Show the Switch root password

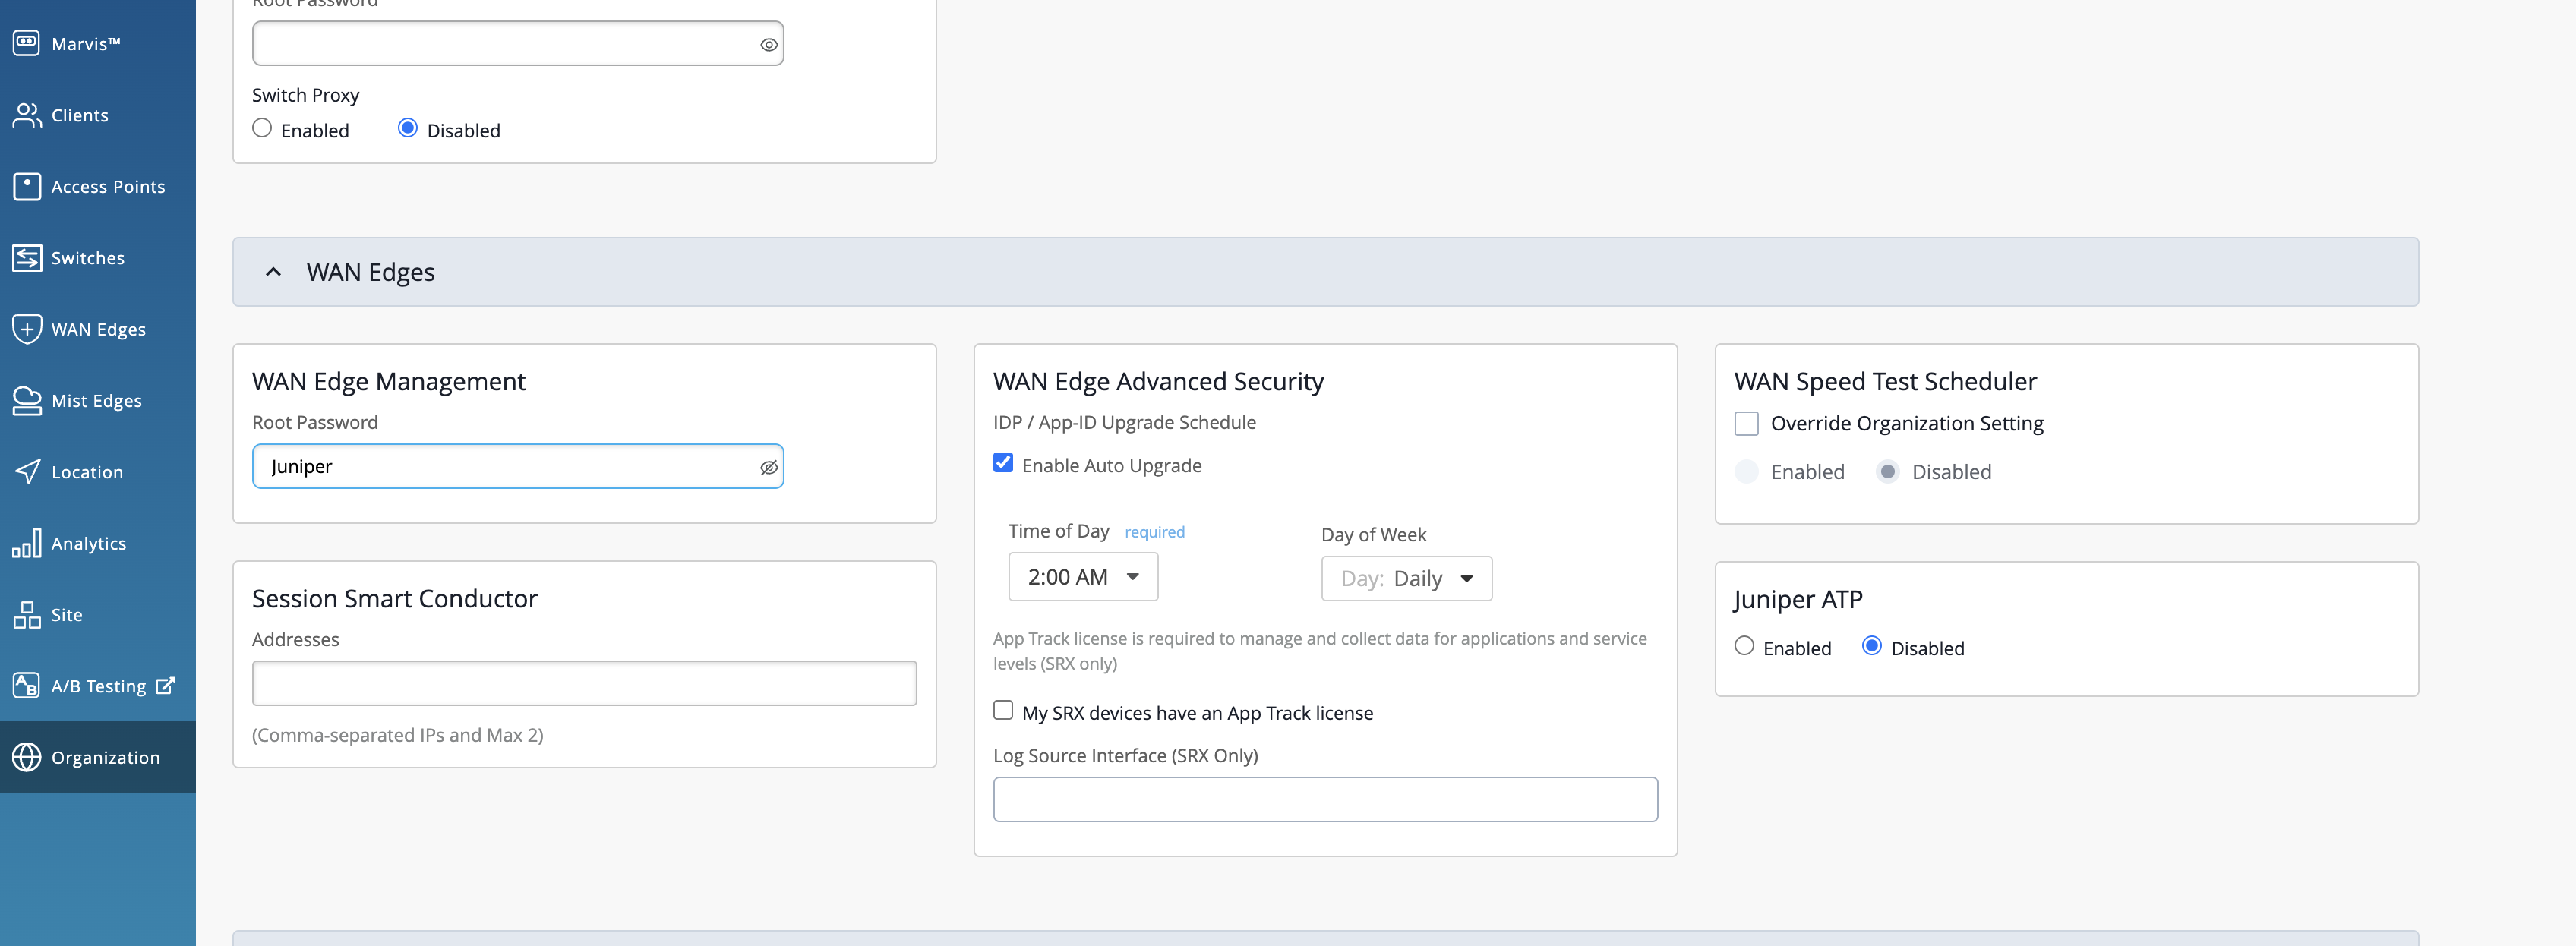pyautogui.click(x=768, y=44)
